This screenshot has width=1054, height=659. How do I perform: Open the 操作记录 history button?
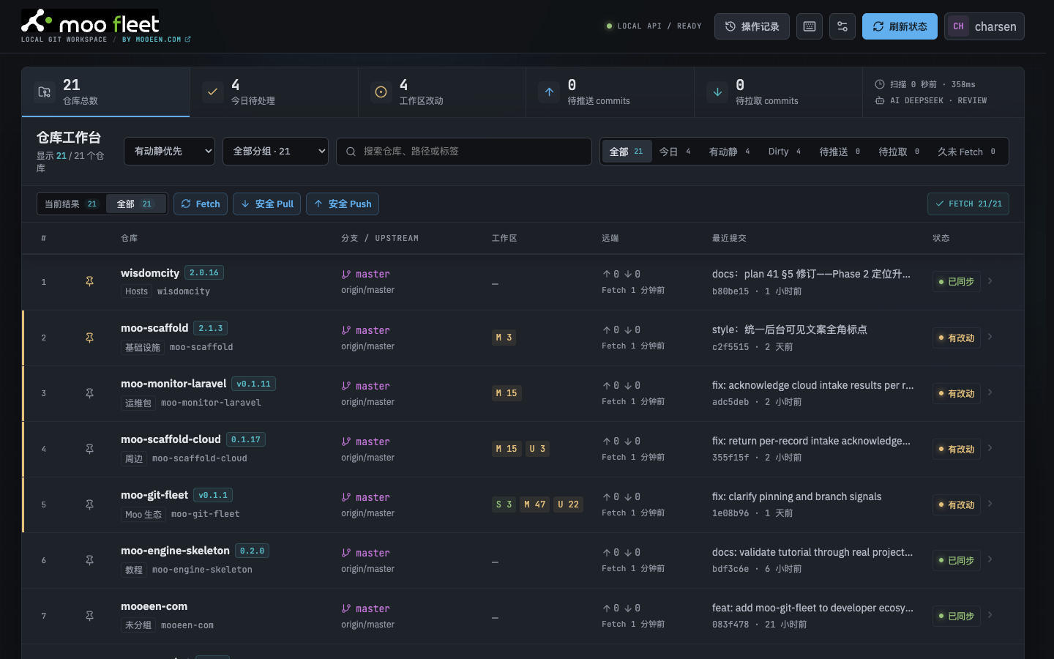pos(752,26)
